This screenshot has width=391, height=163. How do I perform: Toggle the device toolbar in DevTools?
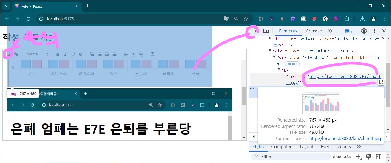[266, 31]
